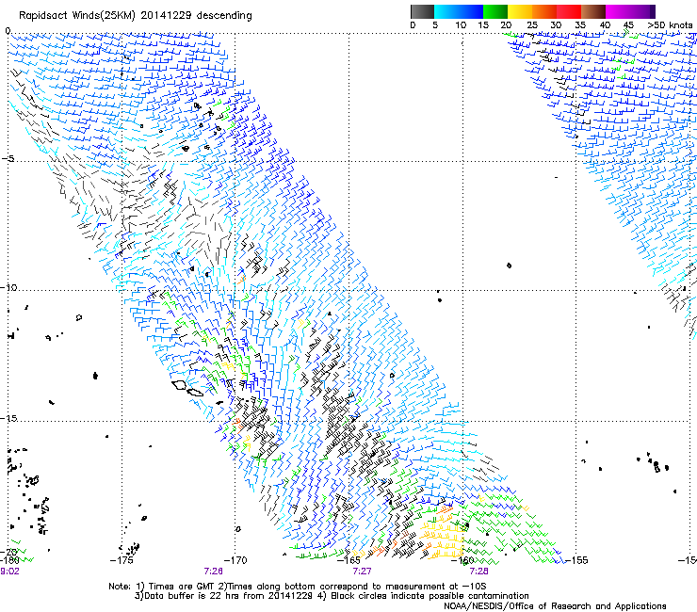Click the '-155' longitude axis label
This screenshot has height=612, width=697.
click(576, 560)
